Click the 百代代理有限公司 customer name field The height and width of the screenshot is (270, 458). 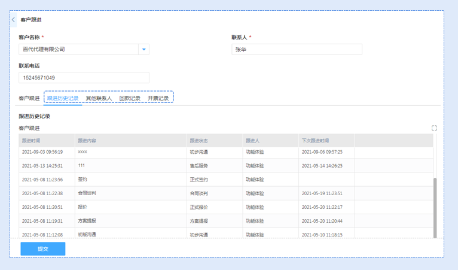coord(78,49)
